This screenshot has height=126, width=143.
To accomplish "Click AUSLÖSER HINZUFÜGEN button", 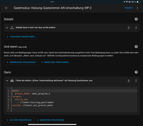I will tap(20, 37).
